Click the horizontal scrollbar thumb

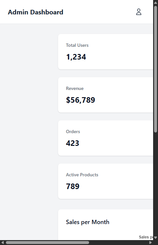tap(47, 242)
